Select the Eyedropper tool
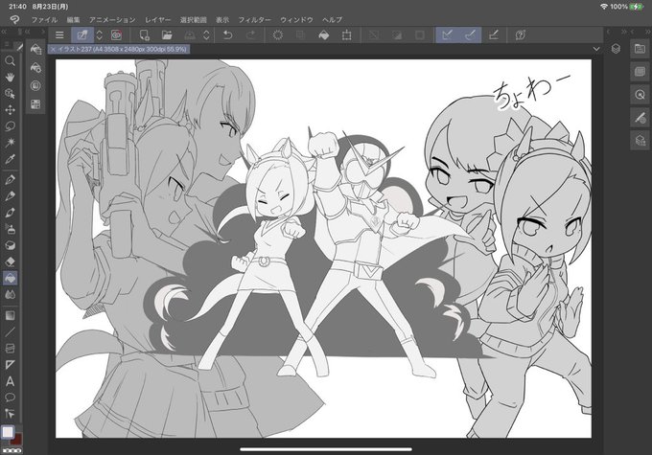 pos(10,159)
